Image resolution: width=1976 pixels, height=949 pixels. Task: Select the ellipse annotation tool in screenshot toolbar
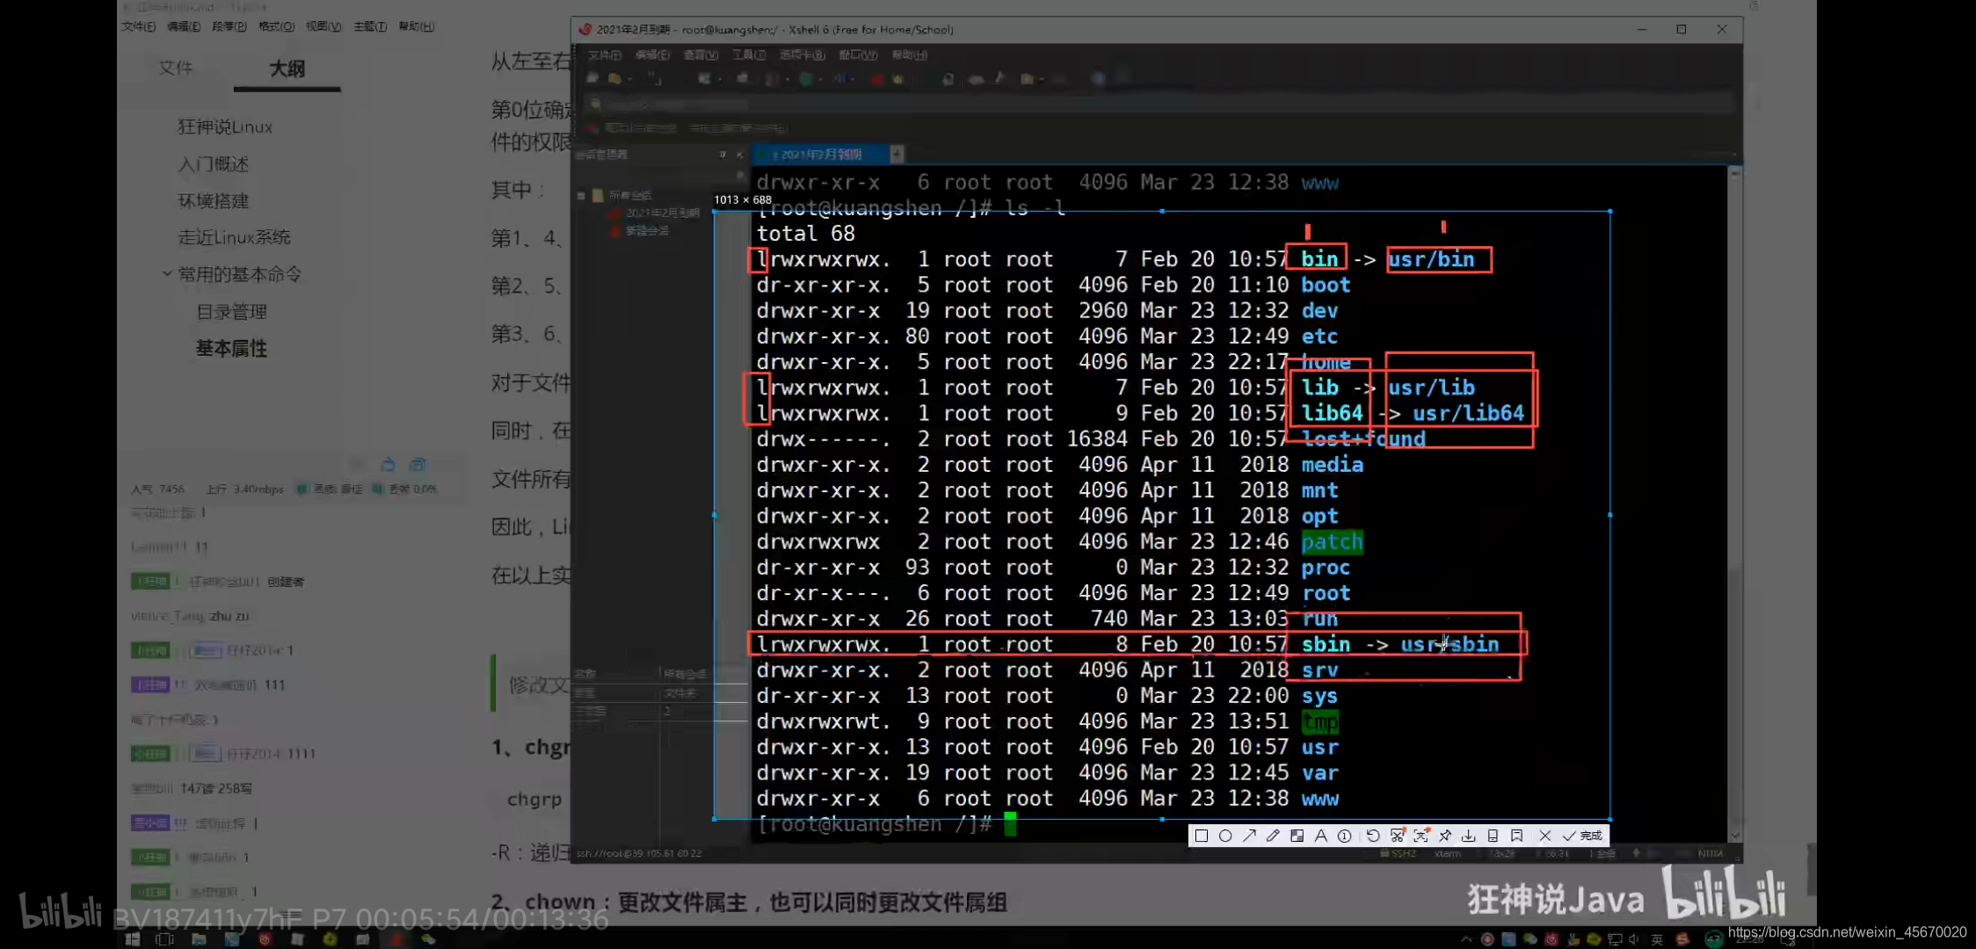pos(1225,836)
